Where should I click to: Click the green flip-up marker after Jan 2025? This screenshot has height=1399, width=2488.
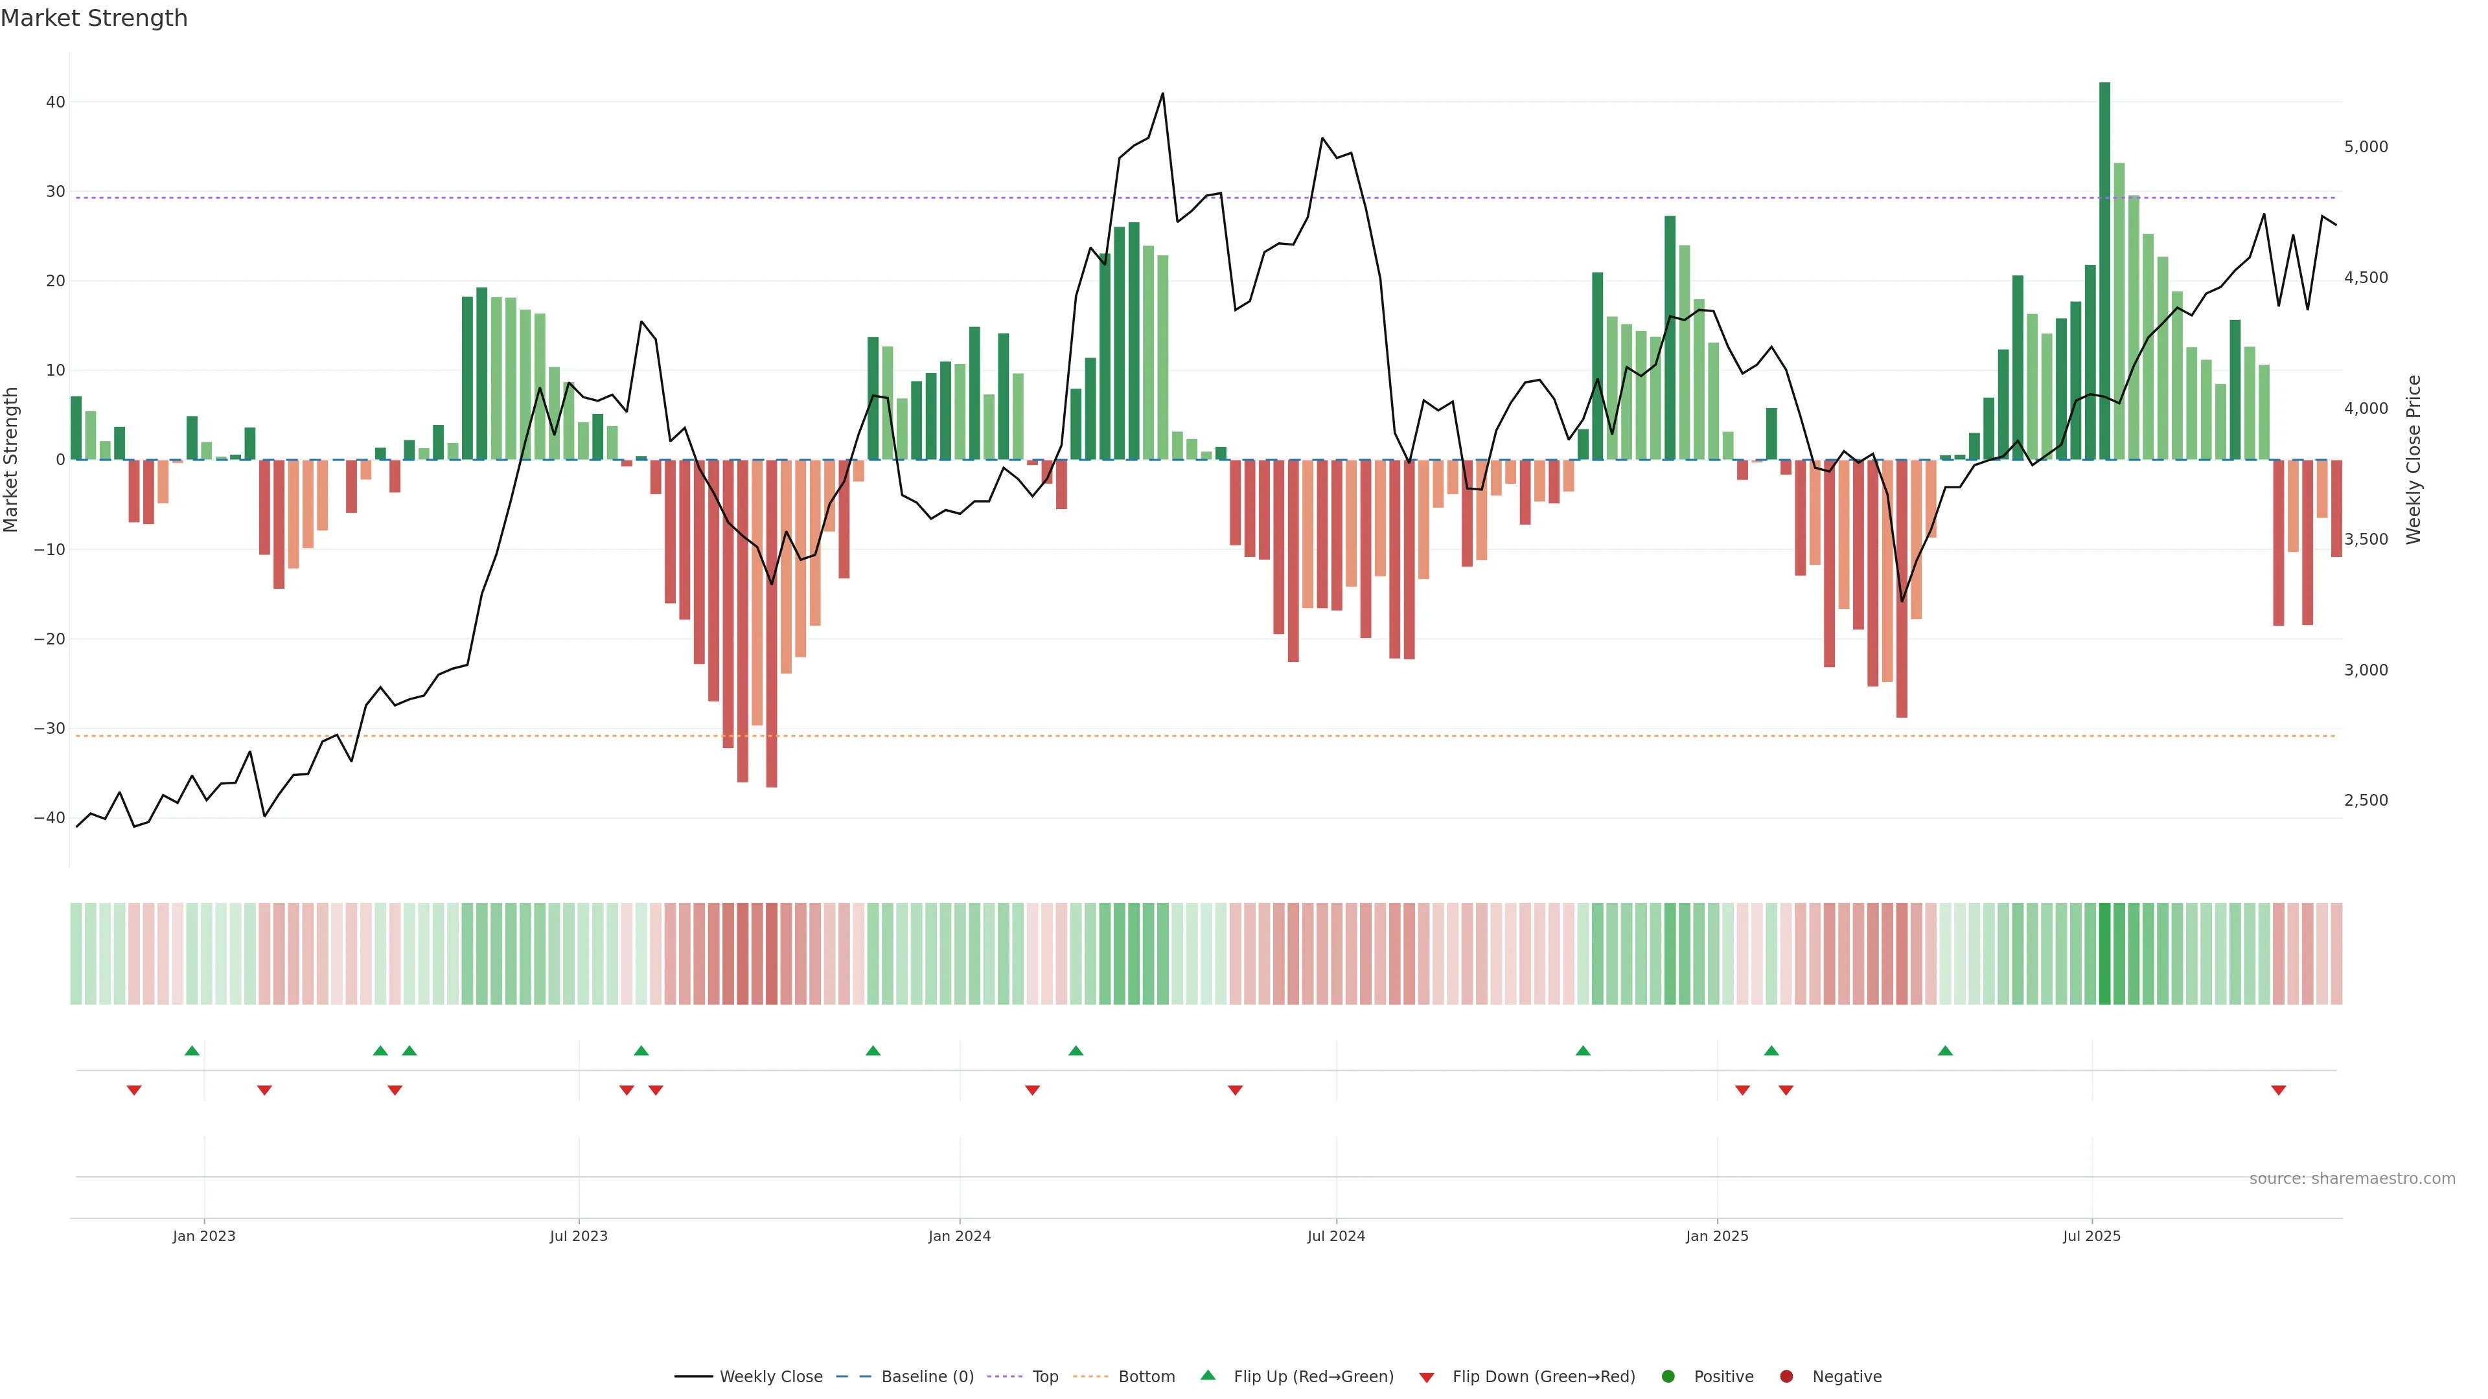(1771, 1051)
